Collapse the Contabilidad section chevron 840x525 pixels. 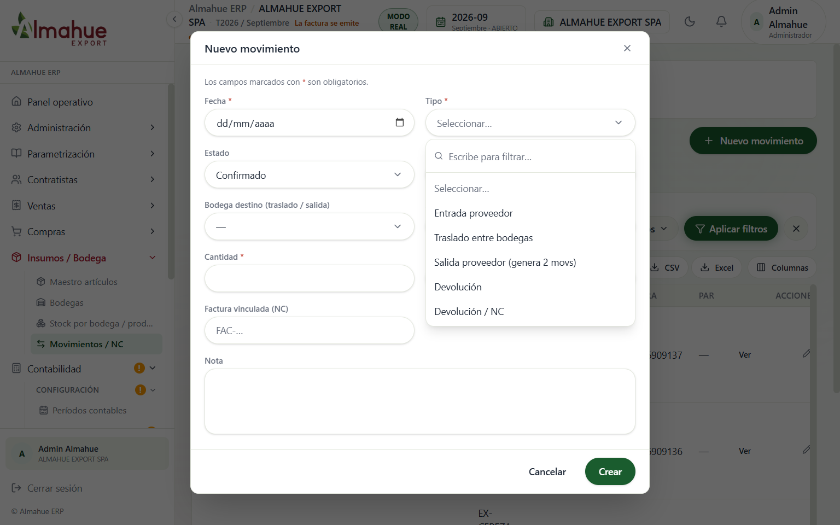coord(153,368)
